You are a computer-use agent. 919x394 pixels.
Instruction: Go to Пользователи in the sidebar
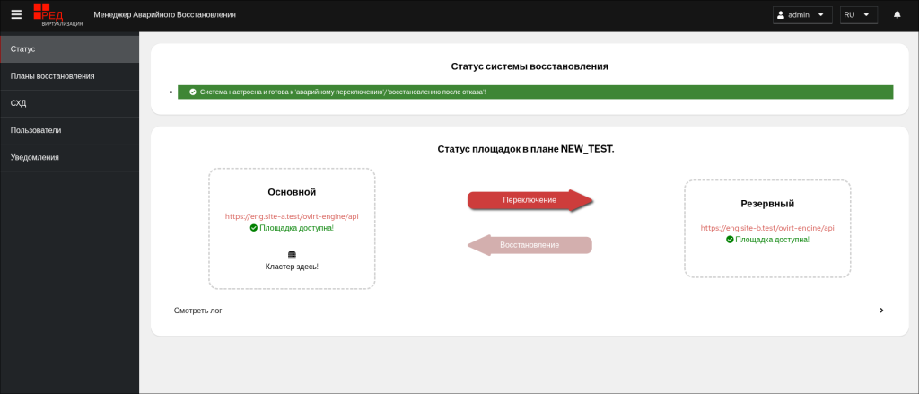pos(70,130)
